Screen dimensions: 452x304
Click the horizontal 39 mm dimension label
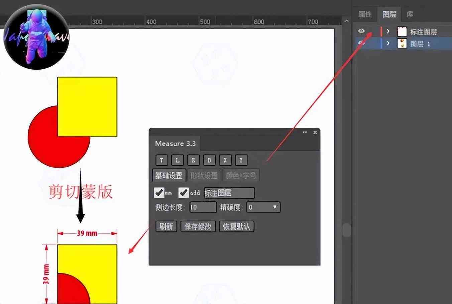pyautogui.click(x=87, y=233)
